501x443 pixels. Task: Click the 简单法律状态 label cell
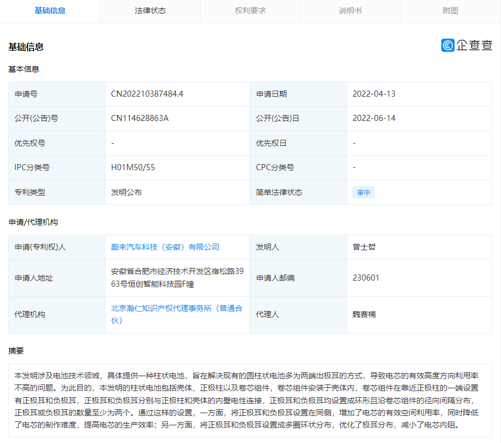pos(298,192)
